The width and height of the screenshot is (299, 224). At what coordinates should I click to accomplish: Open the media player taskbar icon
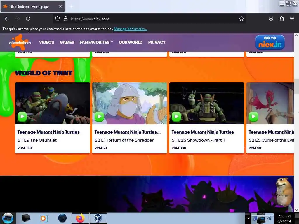pyautogui.click(x=43, y=218)
